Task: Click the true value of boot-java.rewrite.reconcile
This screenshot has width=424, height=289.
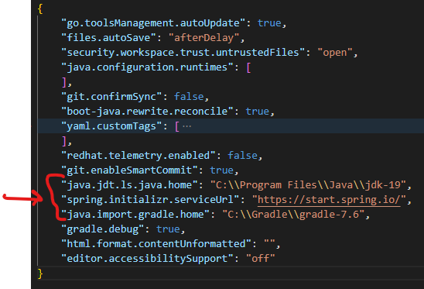Action: tap(258, 112)
